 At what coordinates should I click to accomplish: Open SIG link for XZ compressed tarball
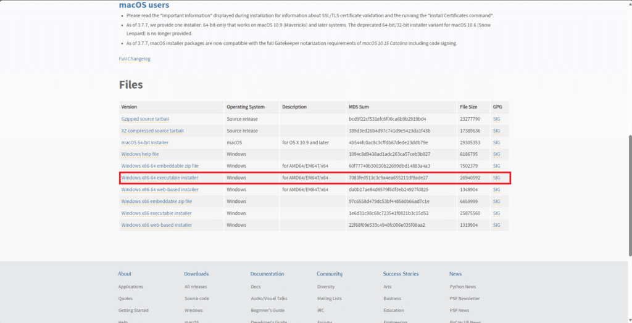click(496, 131)
